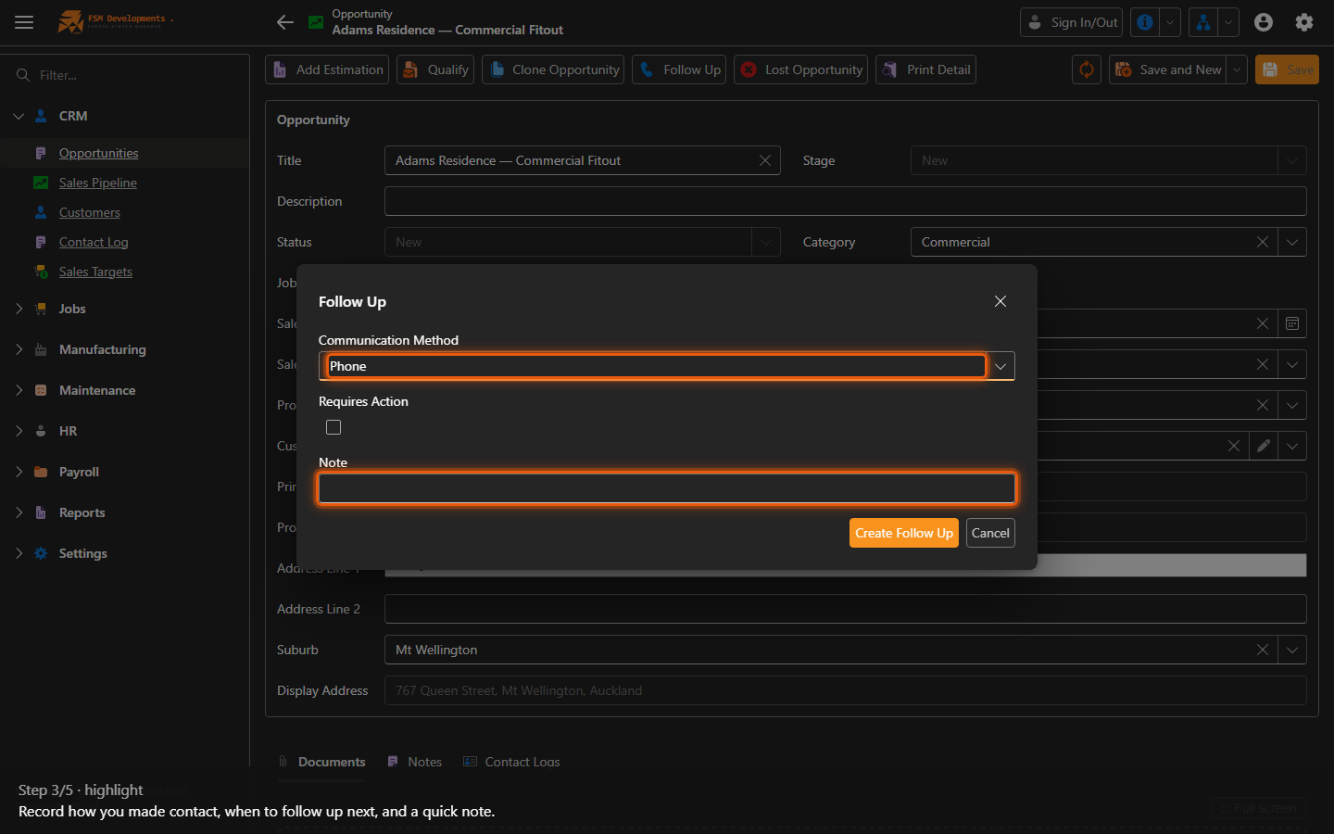The width and height of the screenshot is (1334, 834).
Task: Go back using the arrow icon
Action: tap(285, 22)
